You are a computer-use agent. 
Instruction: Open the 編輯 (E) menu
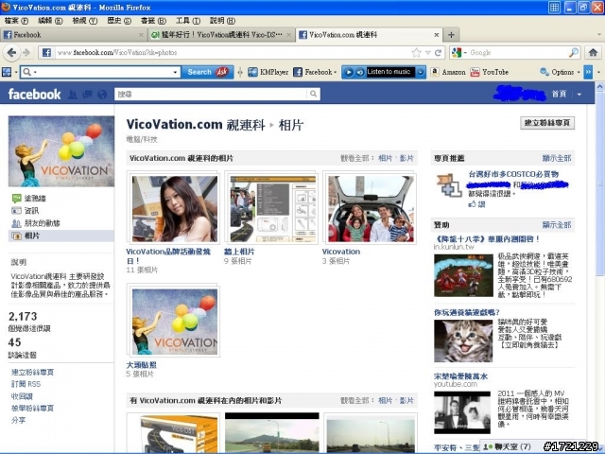(50, 21)
